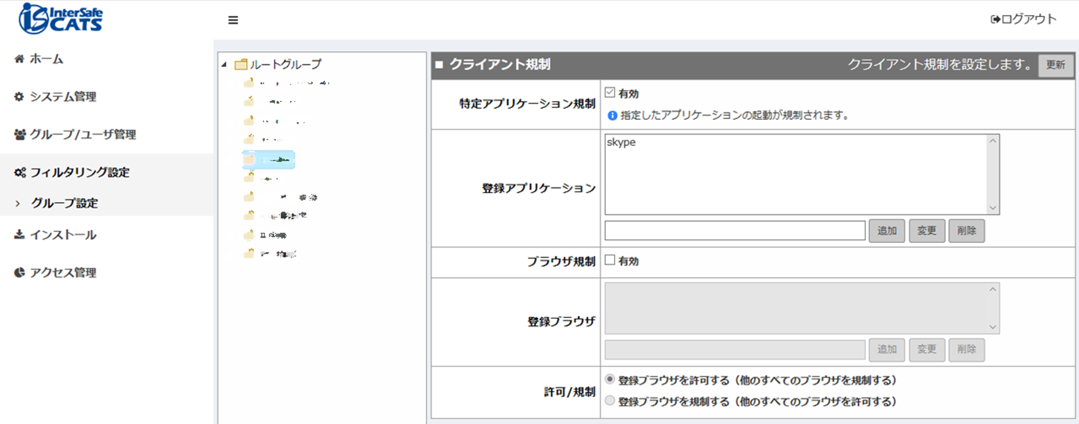Click the install download icon
This screenshot has height=424, width=1079.
[x=19, y=234]
